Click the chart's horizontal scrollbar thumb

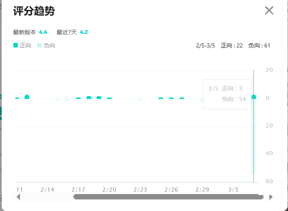coord(168,197)
